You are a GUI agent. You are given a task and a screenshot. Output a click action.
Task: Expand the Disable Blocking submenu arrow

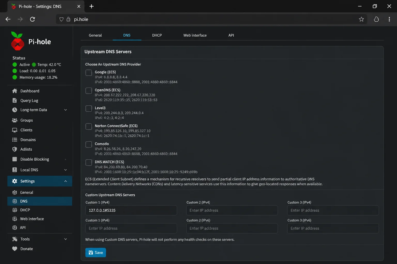click(65, 159)
